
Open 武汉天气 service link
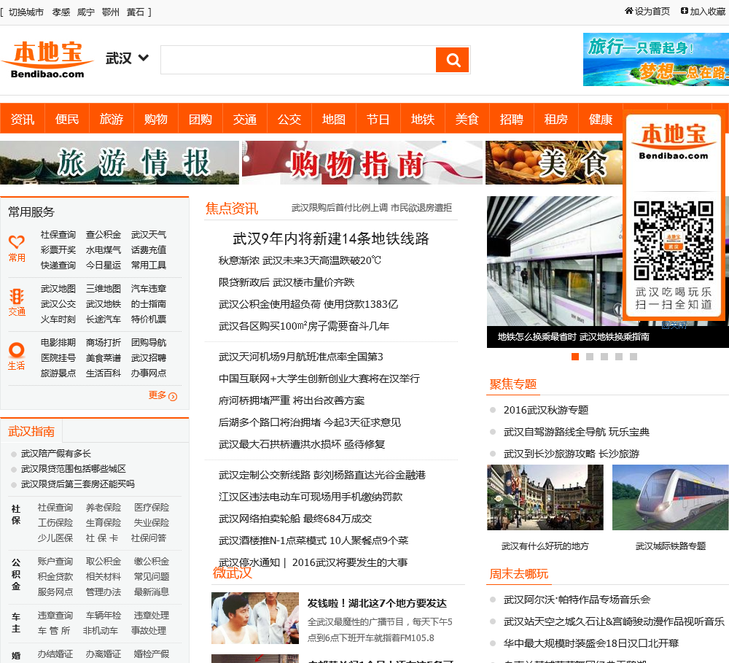click(x=149, y=234)
